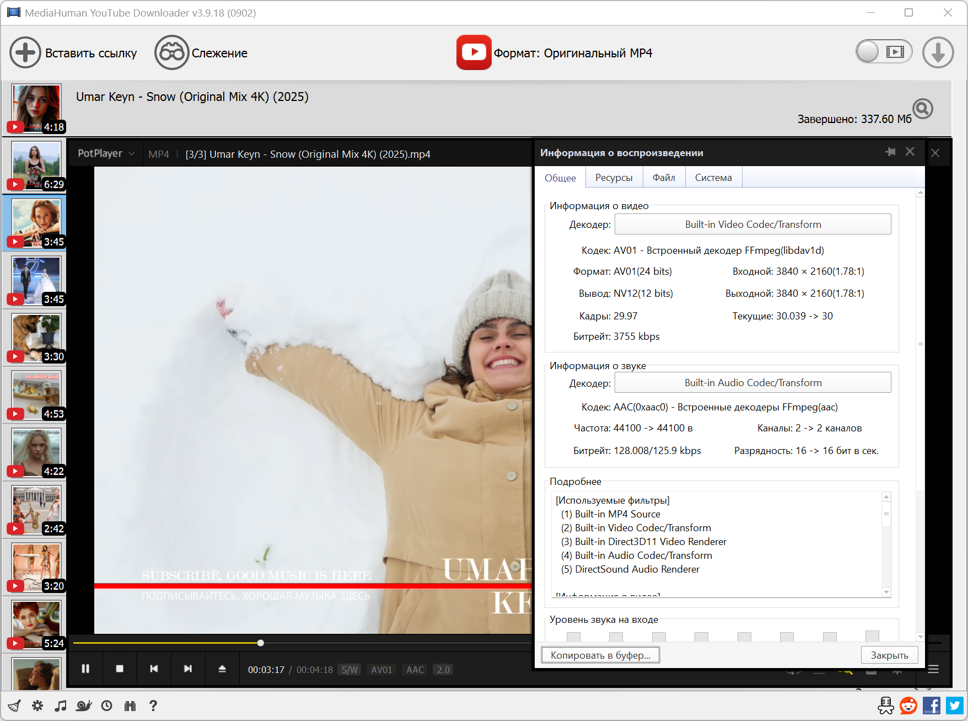Pause video playback
This screenshot has height=721, width=968.
point(85,669)
